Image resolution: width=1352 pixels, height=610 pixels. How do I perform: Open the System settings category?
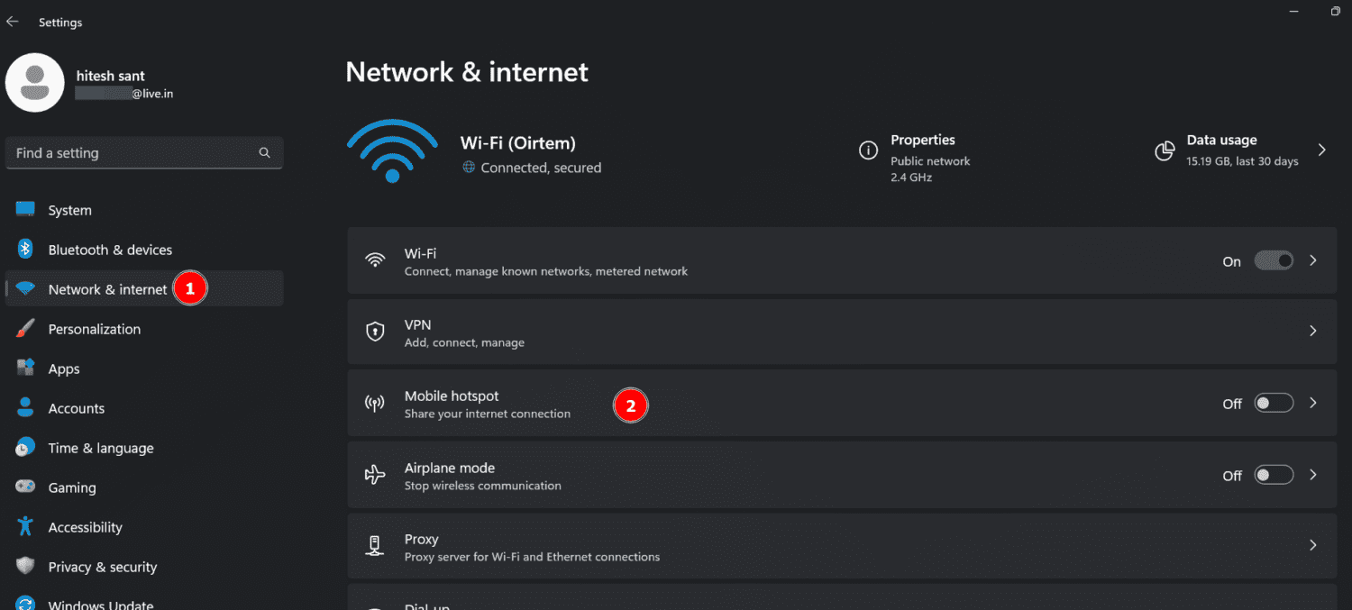pos(69,210)
